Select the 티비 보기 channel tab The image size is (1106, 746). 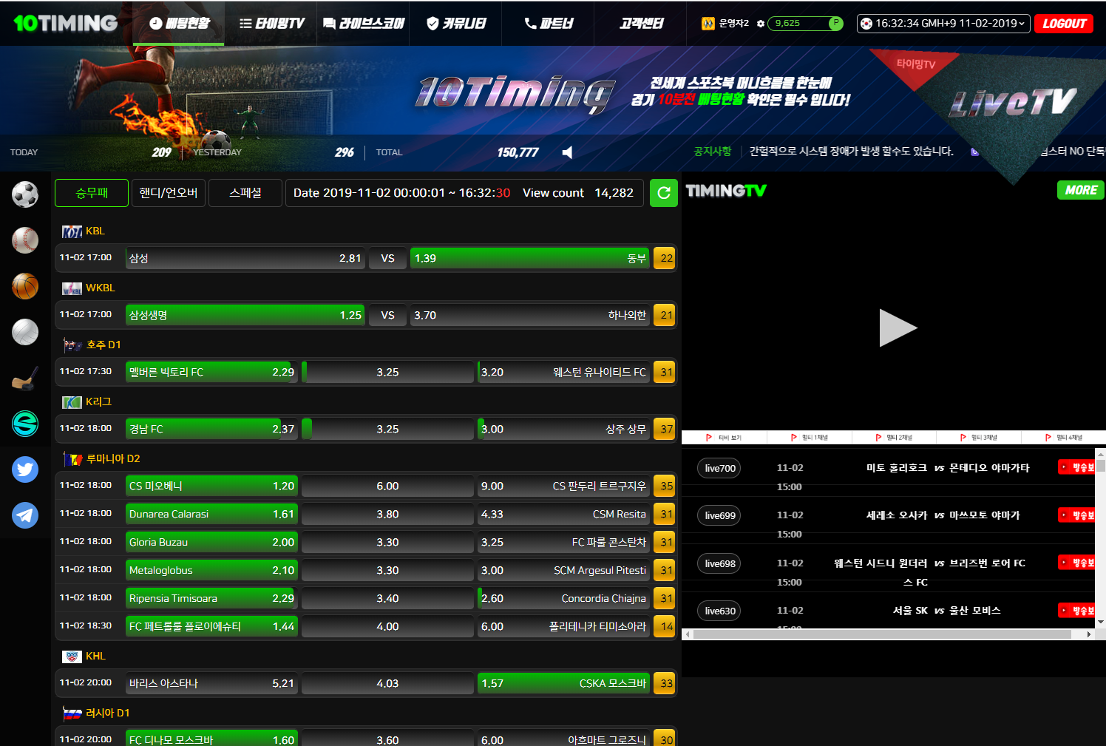(x=724, y=438)
